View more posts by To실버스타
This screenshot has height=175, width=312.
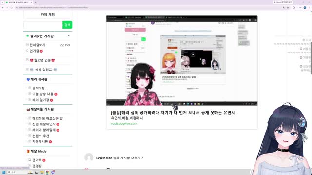click(x=119, y=158)
